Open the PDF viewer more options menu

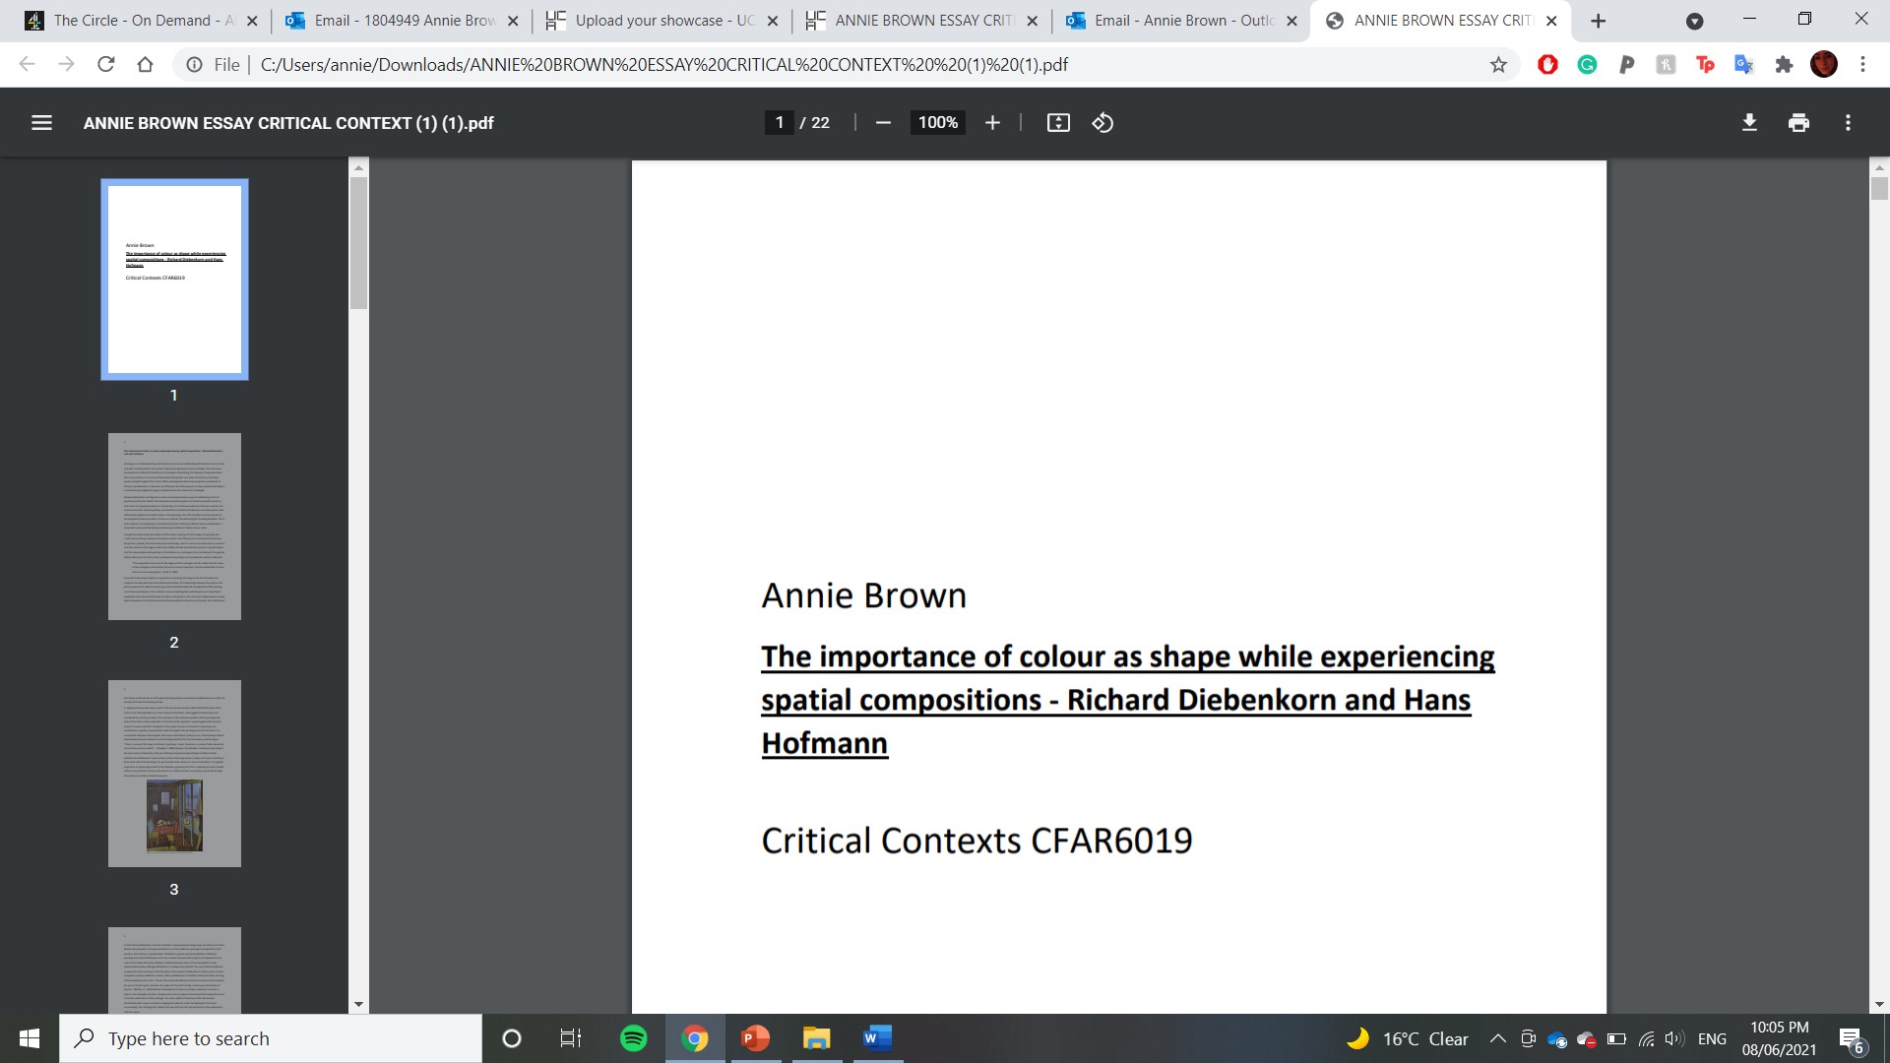point(1849,122)
